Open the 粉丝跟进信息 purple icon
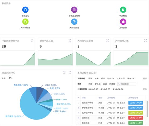 (x=74, y=10)
